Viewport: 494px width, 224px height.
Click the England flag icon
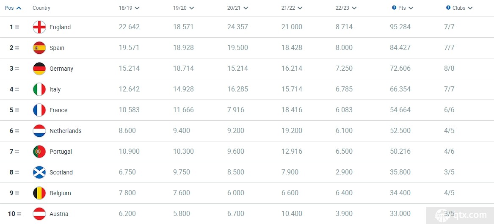tap(39, 27)
